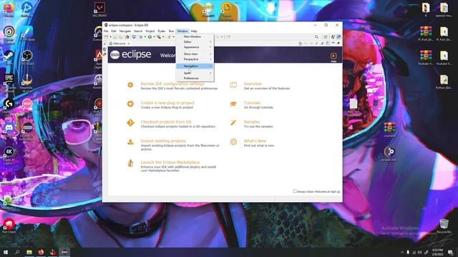Screen dimensions: 458x257
Task: Click the Import download icon
Action: (130, 142)
